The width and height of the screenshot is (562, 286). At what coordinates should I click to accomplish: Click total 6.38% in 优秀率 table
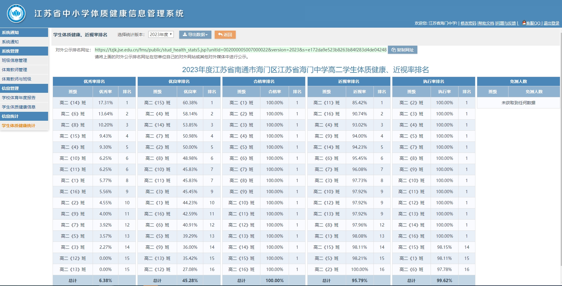click(x=106, y=281)
